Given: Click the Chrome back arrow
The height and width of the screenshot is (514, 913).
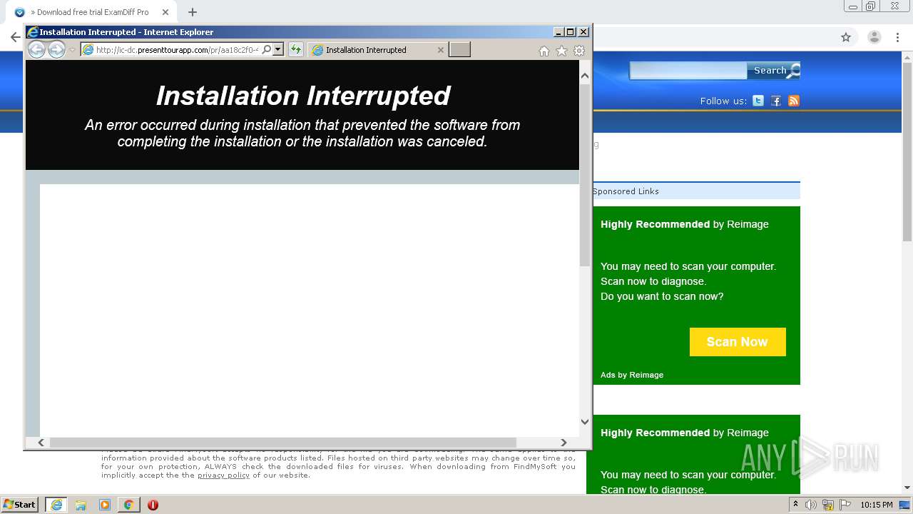Looking at the screenshot, I should (x=15, y=37).
